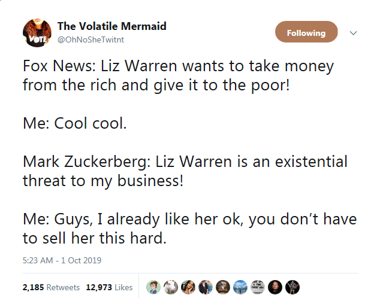
Task: Click the cartoon character with glasses liker avatar
Action: (154, 287)
